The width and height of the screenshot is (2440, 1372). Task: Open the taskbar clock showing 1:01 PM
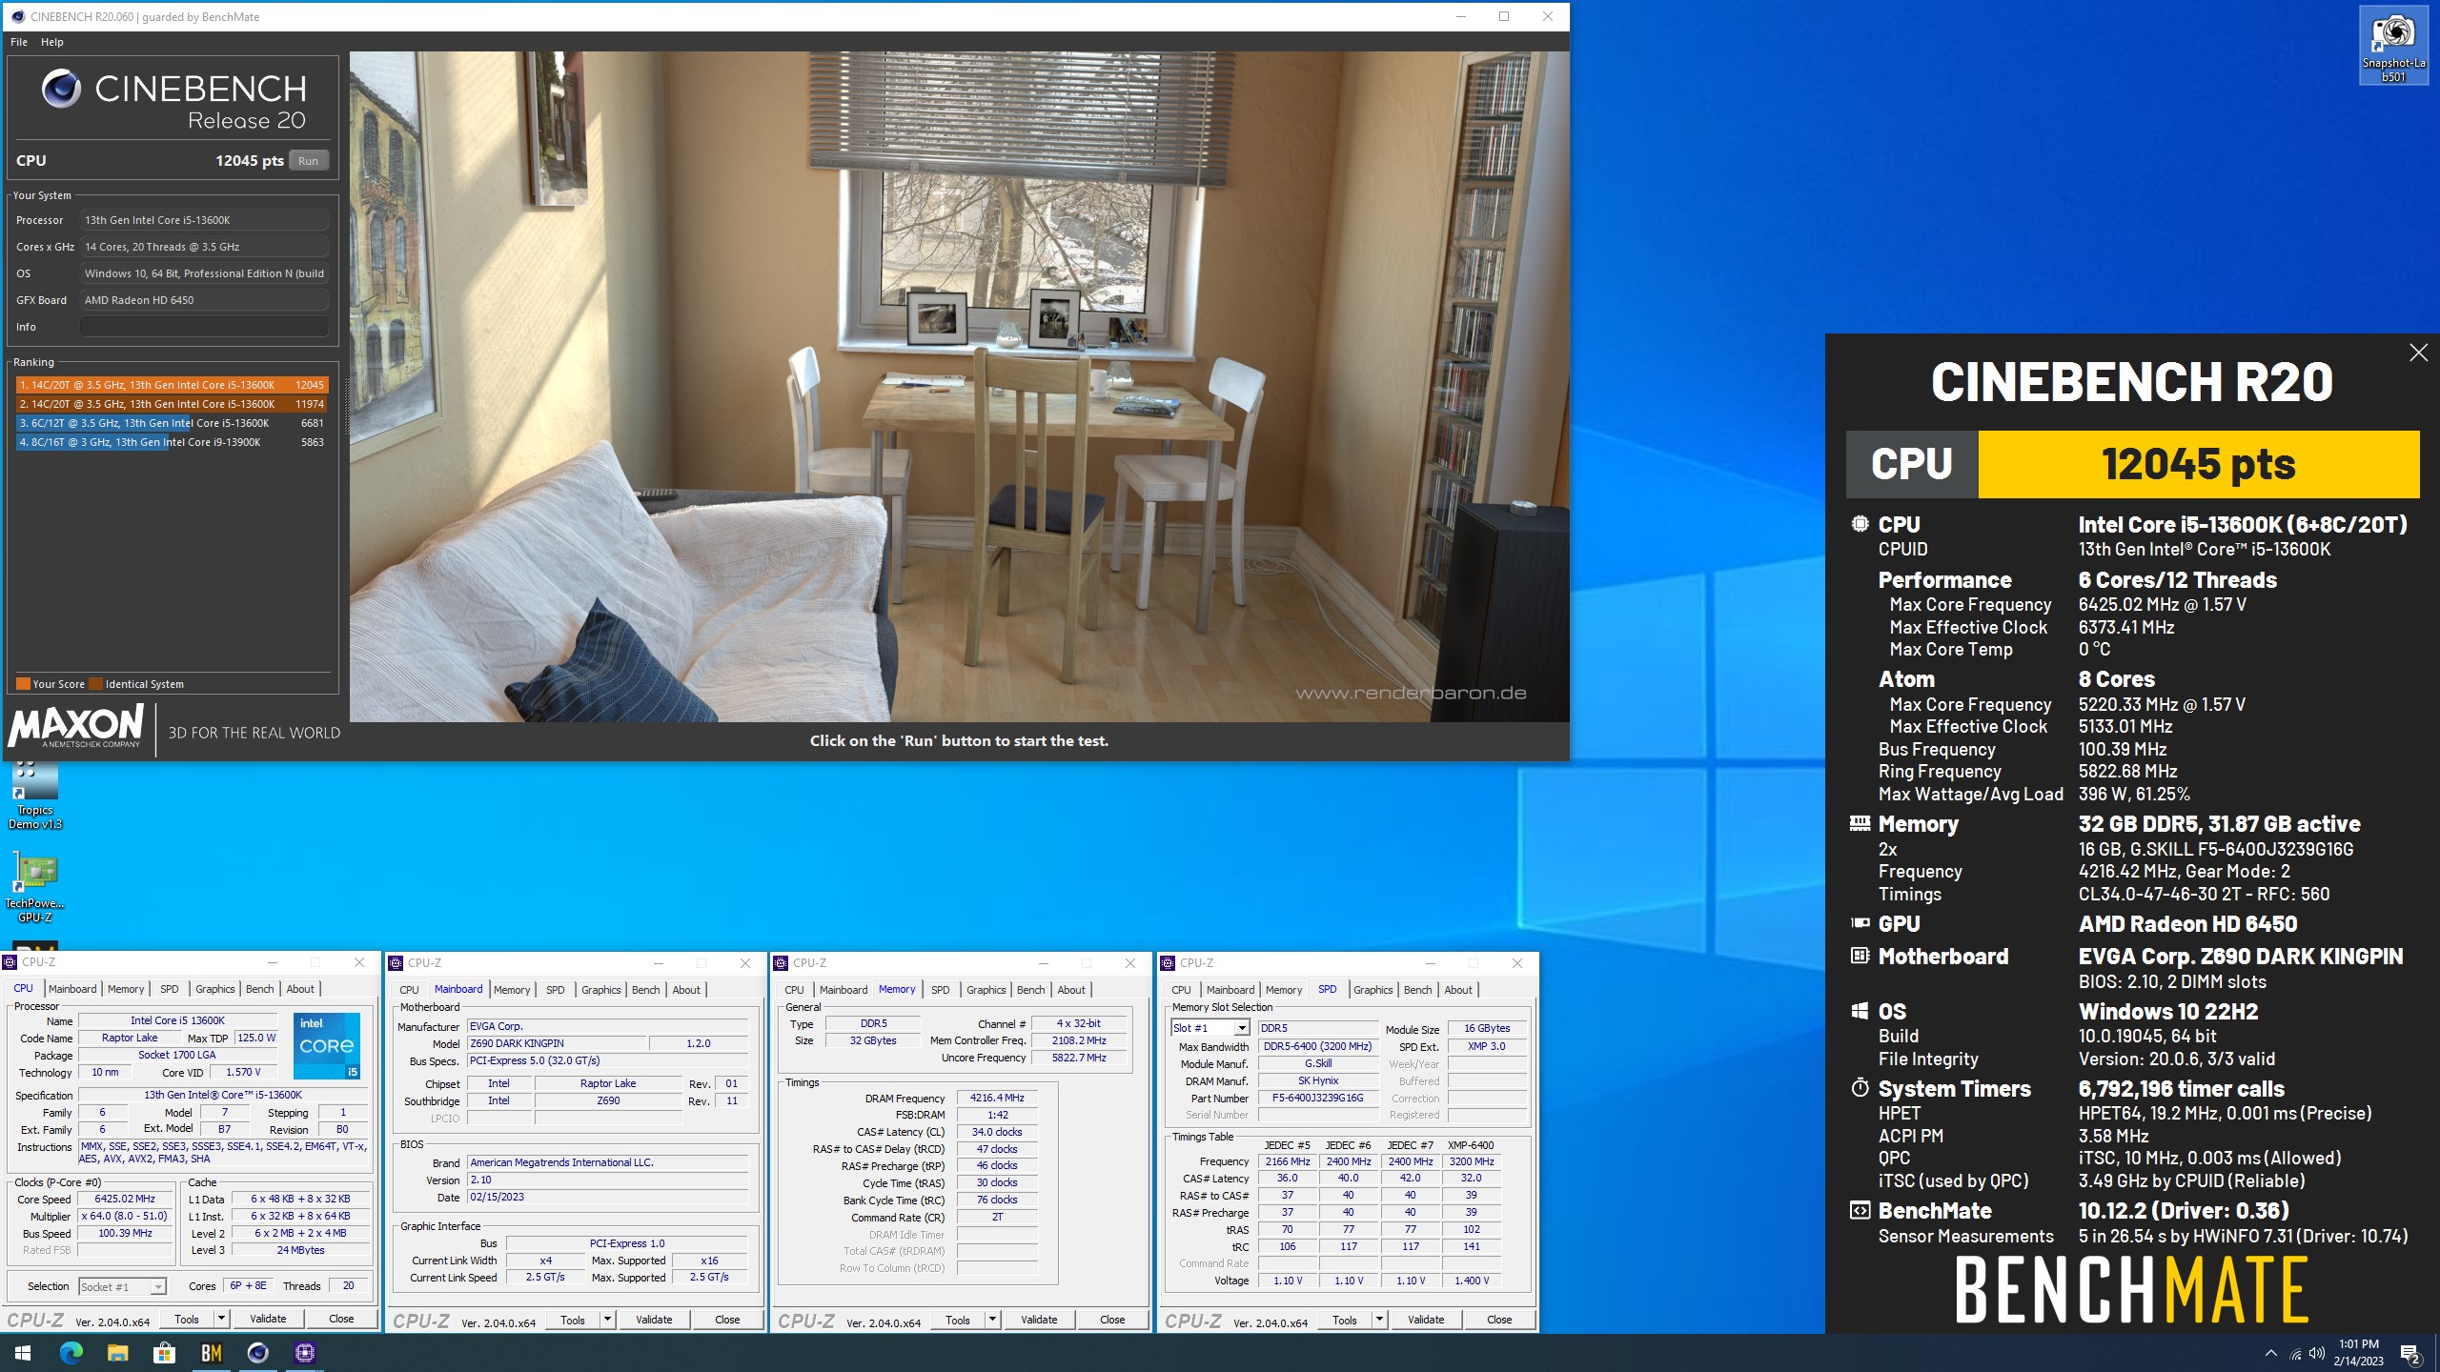coord(2358,1353)
